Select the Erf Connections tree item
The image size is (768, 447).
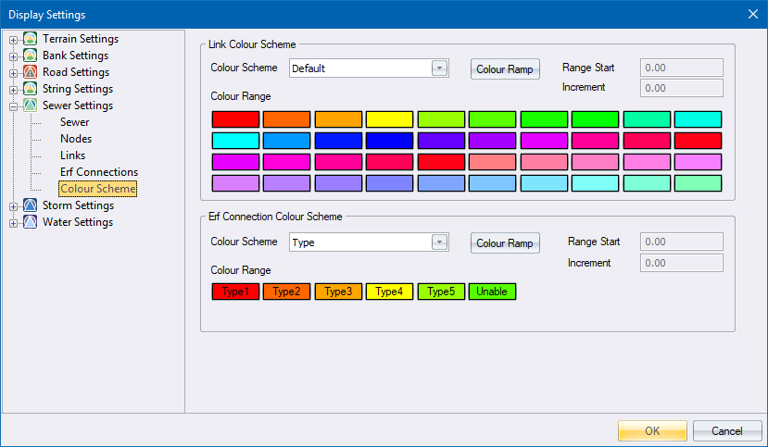click(x=98, y=172)
